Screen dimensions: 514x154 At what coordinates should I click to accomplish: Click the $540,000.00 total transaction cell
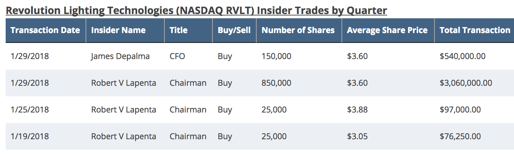(462, 56)
